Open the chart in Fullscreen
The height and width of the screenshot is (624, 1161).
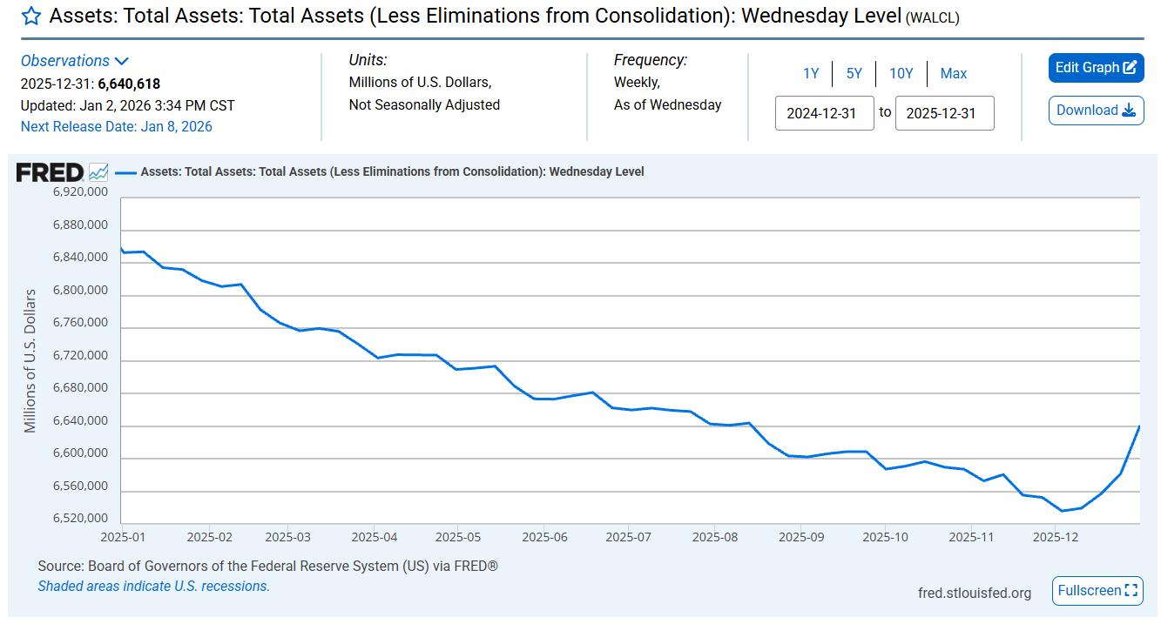tap(1097, 591)
